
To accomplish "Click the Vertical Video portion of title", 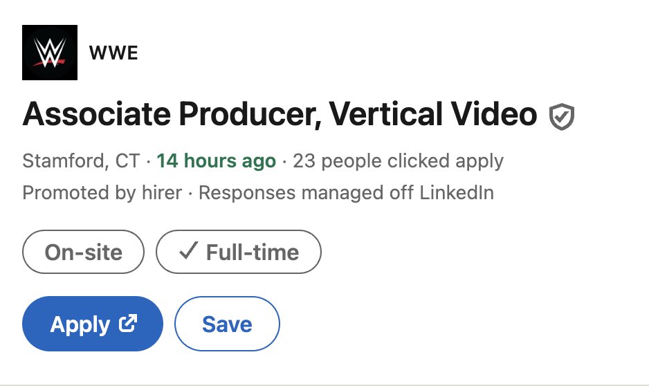I will coord(433,114).
